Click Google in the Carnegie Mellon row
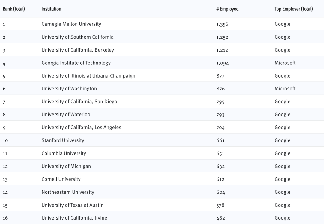 point(283,24)
